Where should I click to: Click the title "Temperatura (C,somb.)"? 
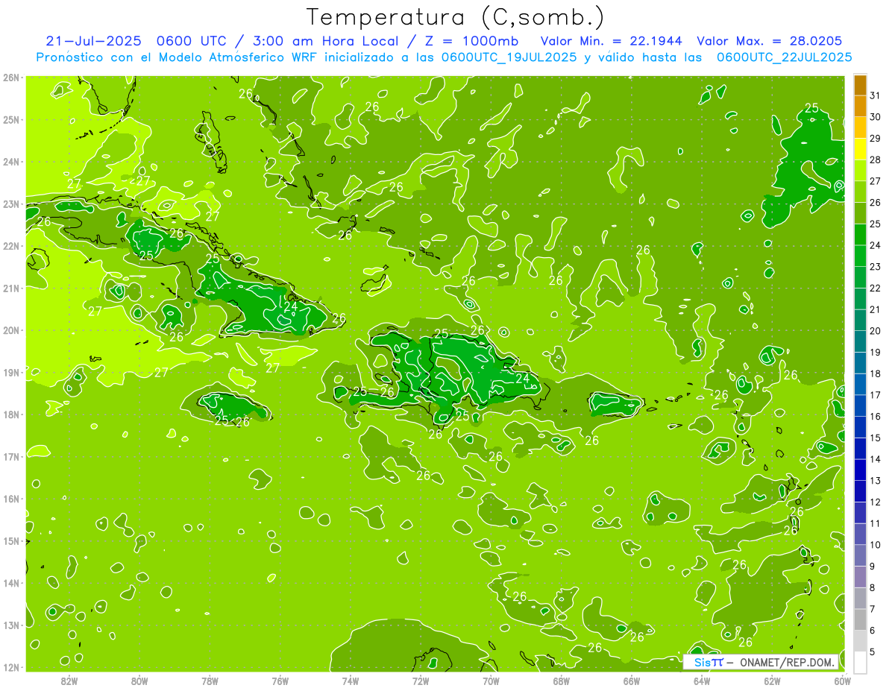pos(456,17)
